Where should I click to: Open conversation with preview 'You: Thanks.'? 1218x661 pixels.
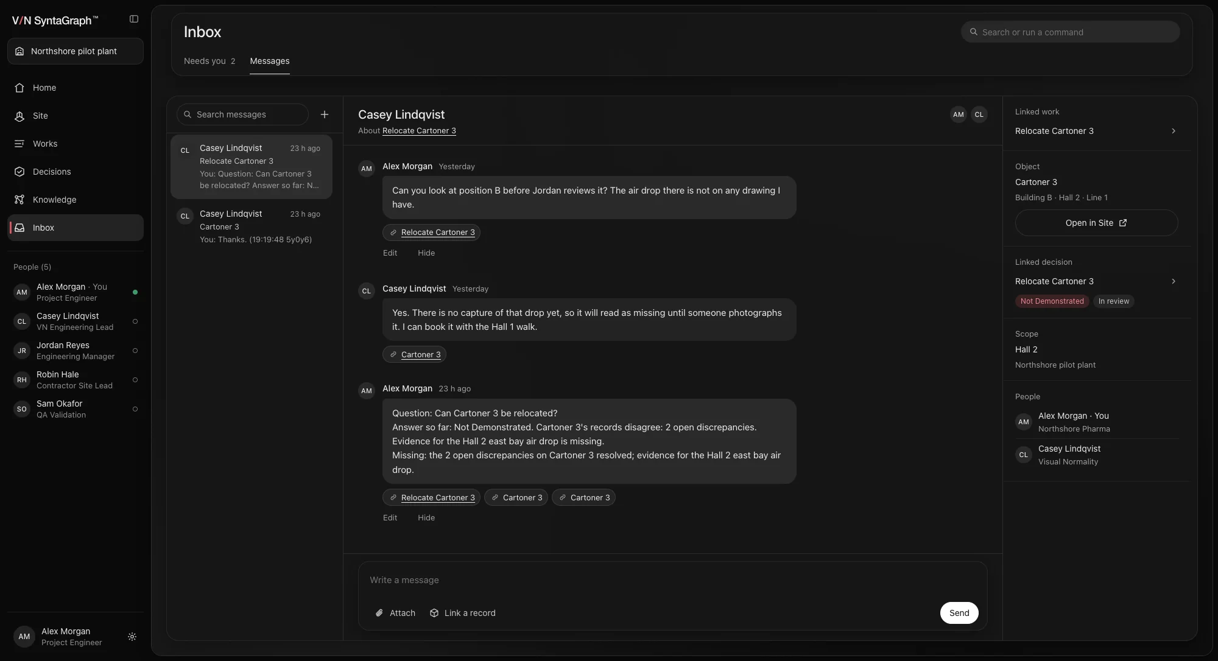pos(252,226)
